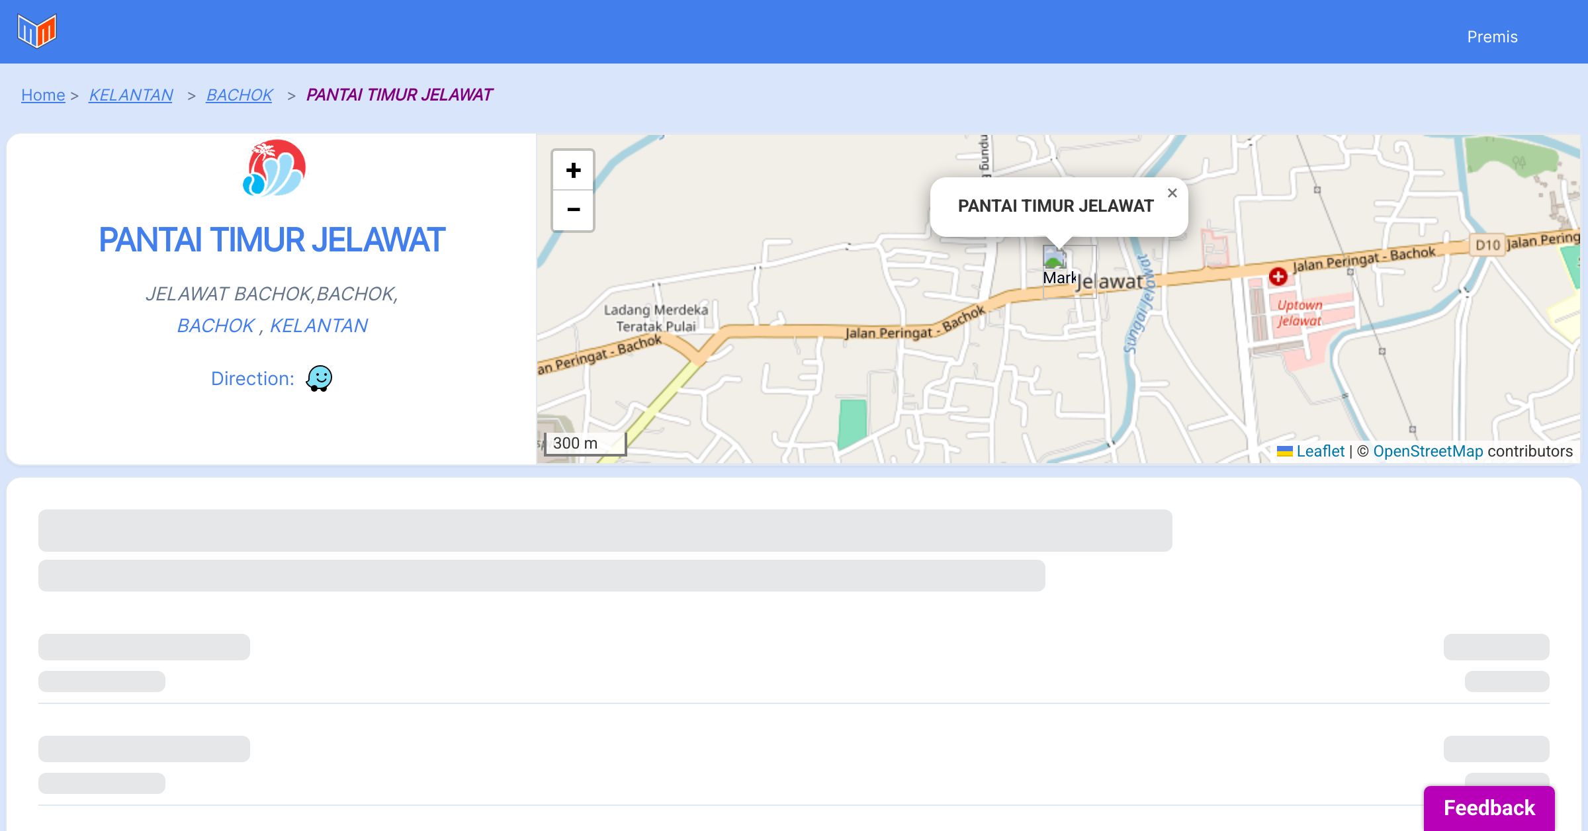The width and height of the screenshot is (1588, 831).
Task: Select PANTAI TIMUR JELAWAT breadcrumb
Action: click(x=399, y=95)
